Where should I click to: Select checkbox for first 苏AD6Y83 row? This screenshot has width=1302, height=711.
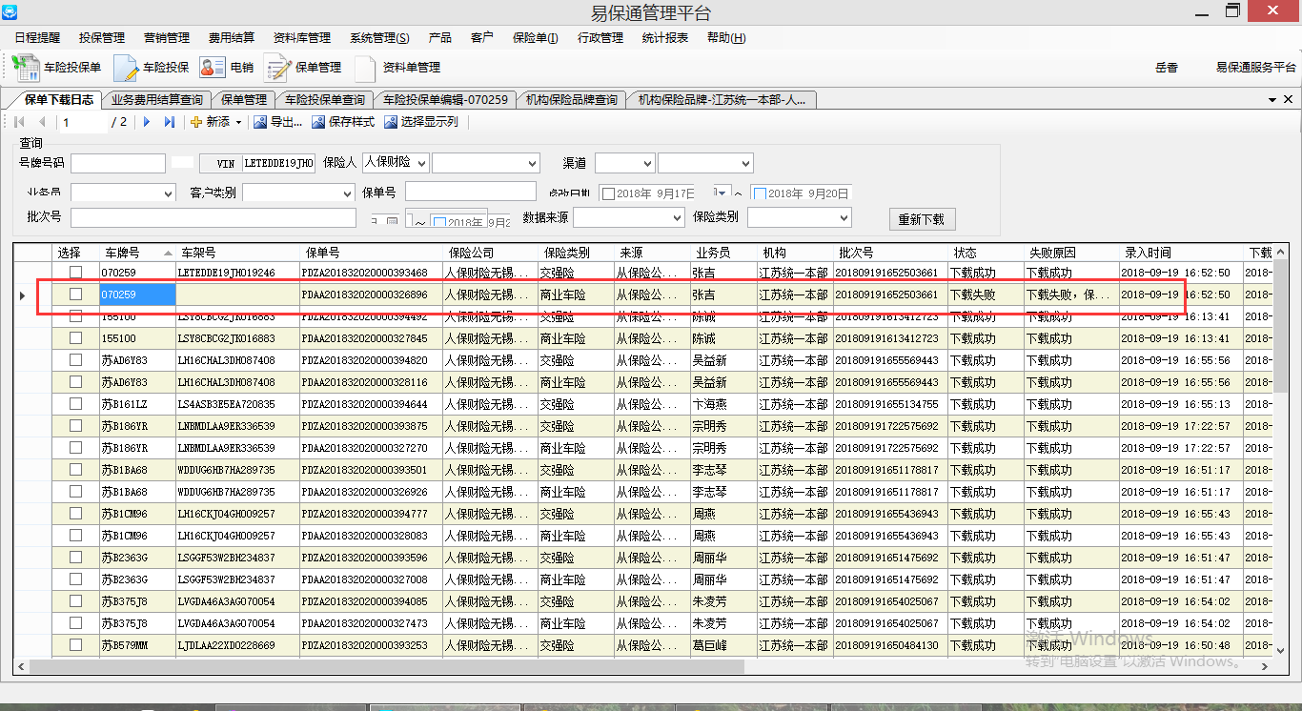pyautogui.click(x=75, y=361)
